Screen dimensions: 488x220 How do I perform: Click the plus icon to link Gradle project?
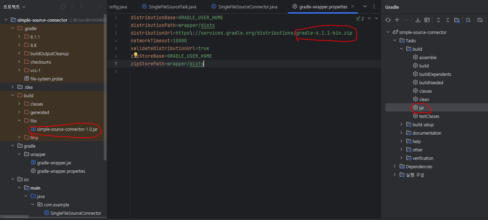pyautogui.click(x=397, y=20)
